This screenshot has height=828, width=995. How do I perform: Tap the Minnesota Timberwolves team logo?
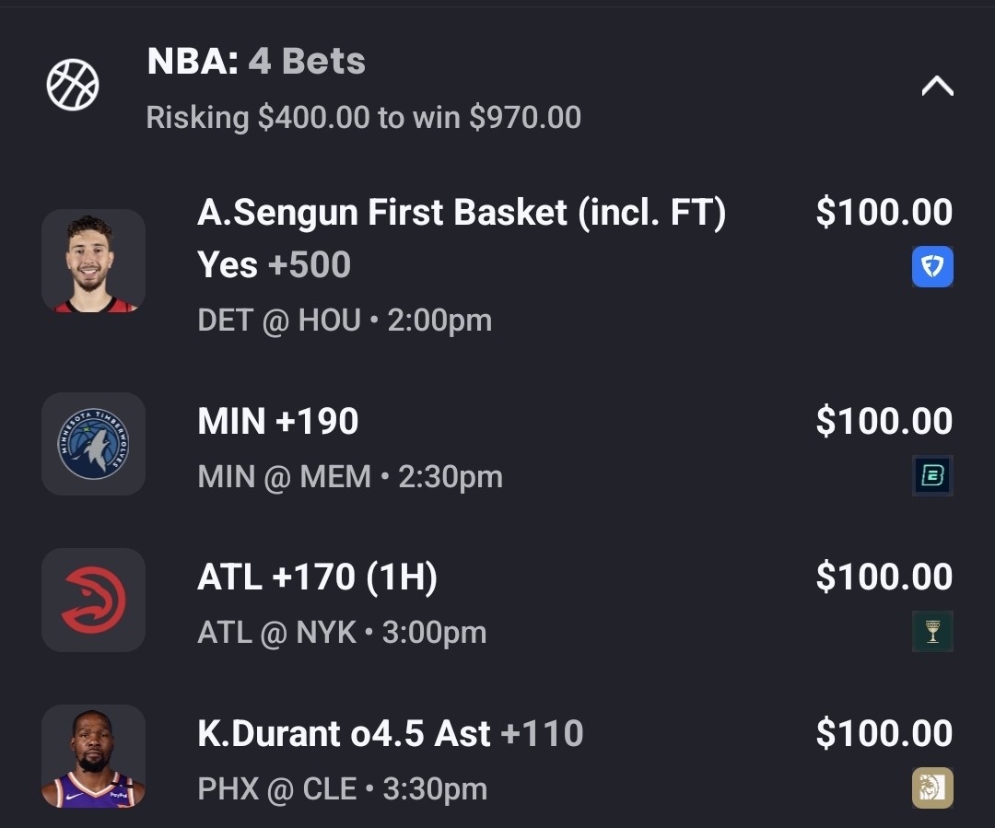click(x=93, y=444)
